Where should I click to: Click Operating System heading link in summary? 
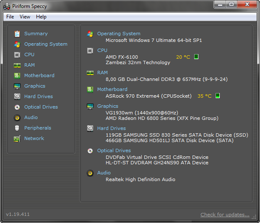[119, 34]
